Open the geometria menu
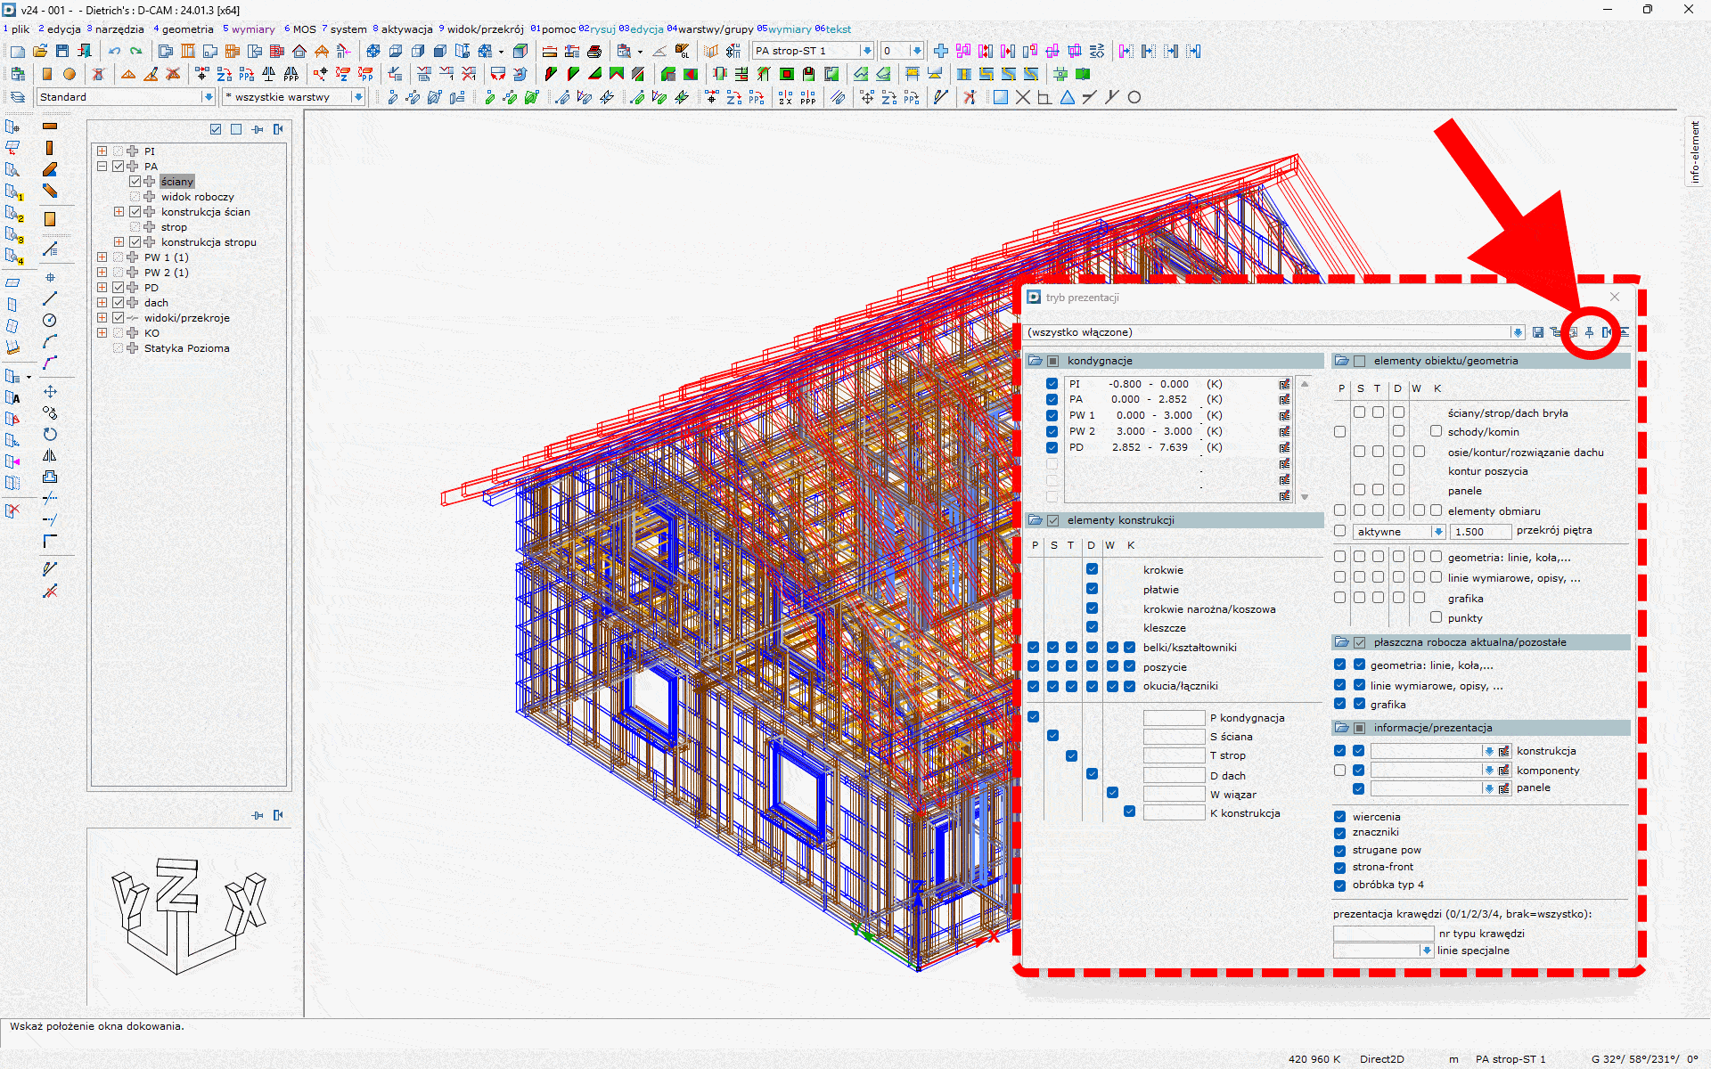This screenshot has width=1711, height=1069. 186,29
